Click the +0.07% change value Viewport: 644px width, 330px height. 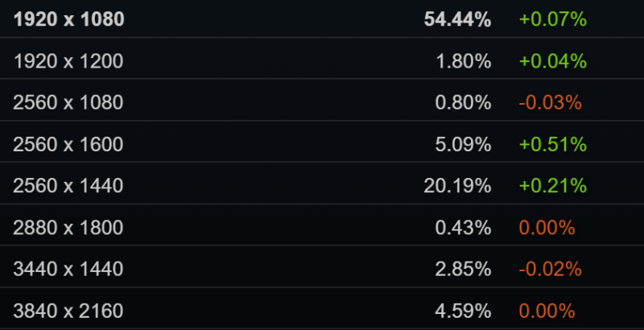[x=552, y=20]
